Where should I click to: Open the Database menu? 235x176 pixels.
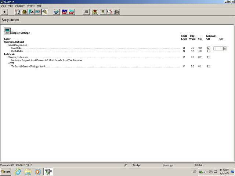coord(20,6)
